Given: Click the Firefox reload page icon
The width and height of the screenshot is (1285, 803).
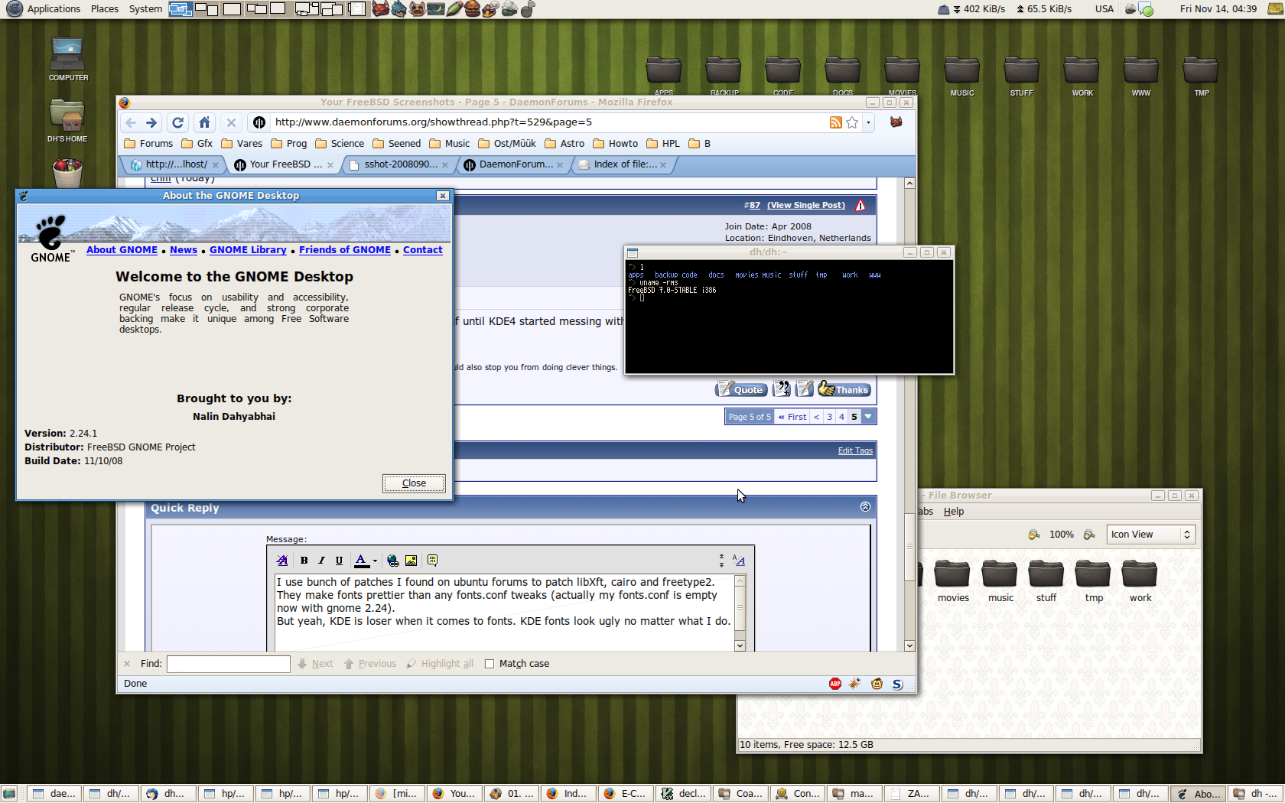Looking at the screenshot, I should click(x=177, y=122).
